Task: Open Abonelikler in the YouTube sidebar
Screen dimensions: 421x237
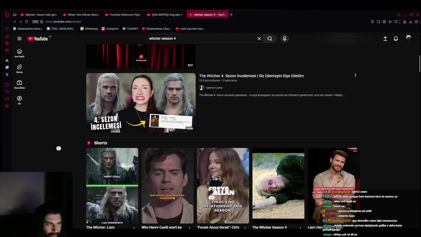Action: [19, 85]
